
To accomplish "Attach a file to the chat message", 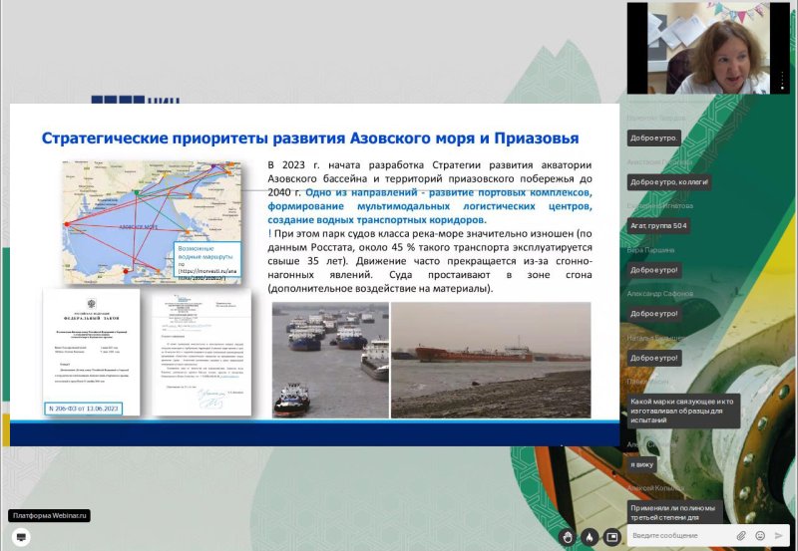I will pyautogui.click(x=741, y=535).
